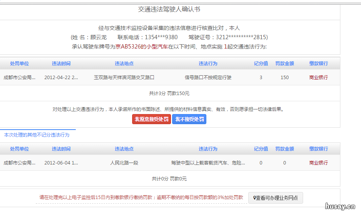The height and width of the screenshot is (213, 361).
Task: Click truncated date 2012-06-04 cell
Action: pyautogui.click(x=61, y=163)
